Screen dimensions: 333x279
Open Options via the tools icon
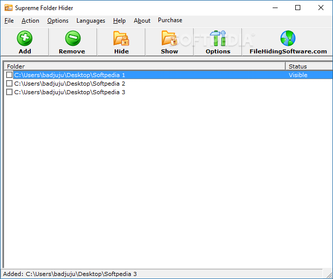pos(218,38)
